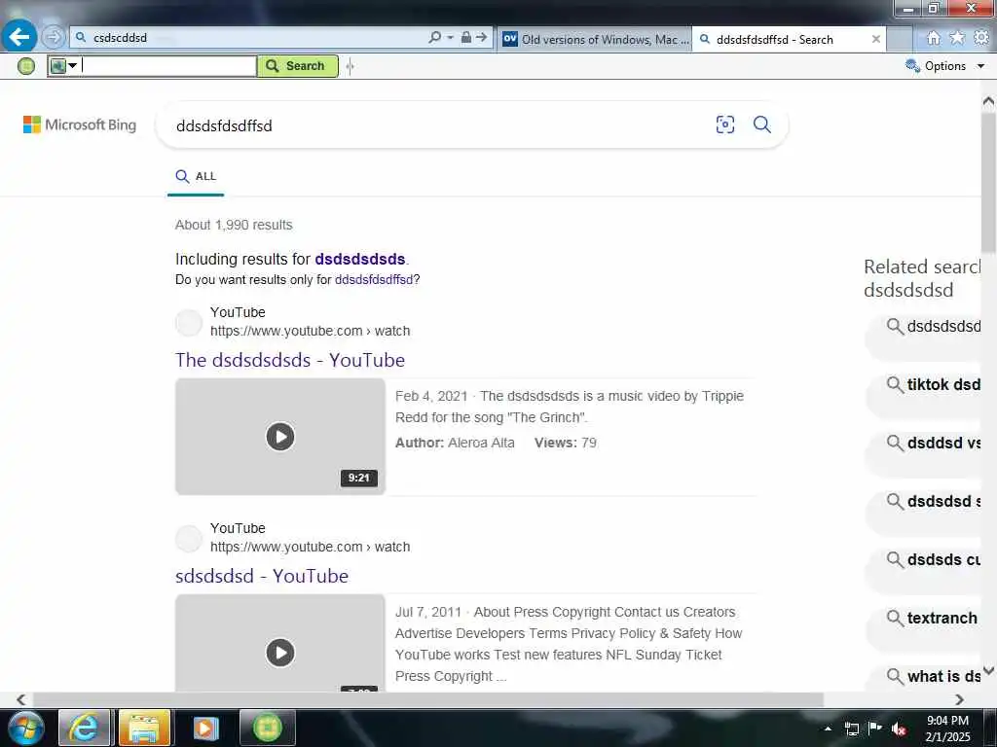The height and width of the screenshot is (747, 997).
Task: Click first result URL youtube.com watch
Action: point(311,331)
